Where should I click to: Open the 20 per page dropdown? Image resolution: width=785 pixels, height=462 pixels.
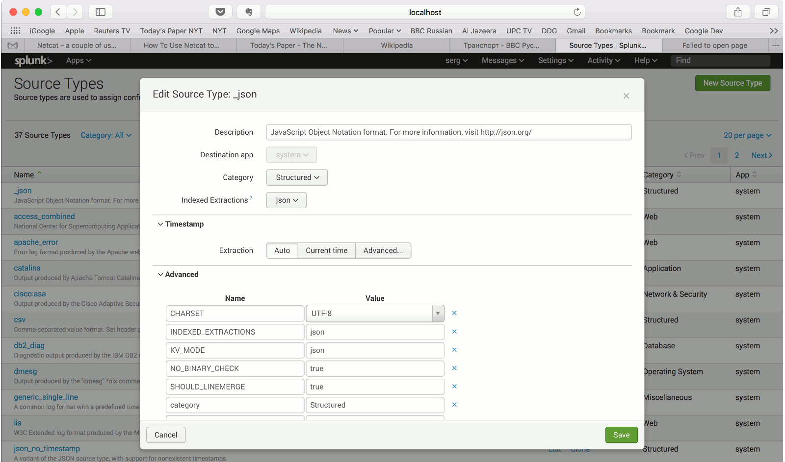[748, 135]
